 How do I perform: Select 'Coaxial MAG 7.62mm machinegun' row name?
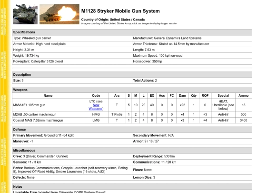tap(48, 120)
